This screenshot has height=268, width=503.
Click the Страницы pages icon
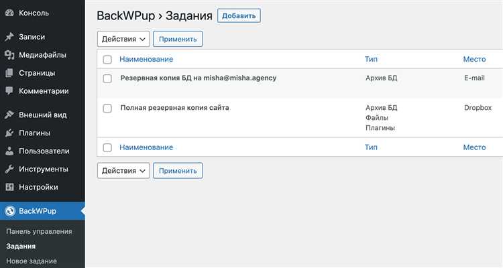9,73
